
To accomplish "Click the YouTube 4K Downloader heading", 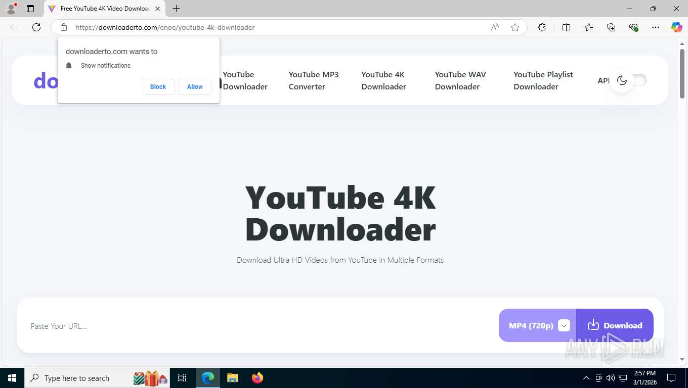I will click(x=340, y=213).
